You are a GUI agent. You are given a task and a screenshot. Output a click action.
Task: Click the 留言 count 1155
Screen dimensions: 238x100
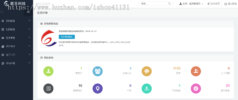click(177, 68)
